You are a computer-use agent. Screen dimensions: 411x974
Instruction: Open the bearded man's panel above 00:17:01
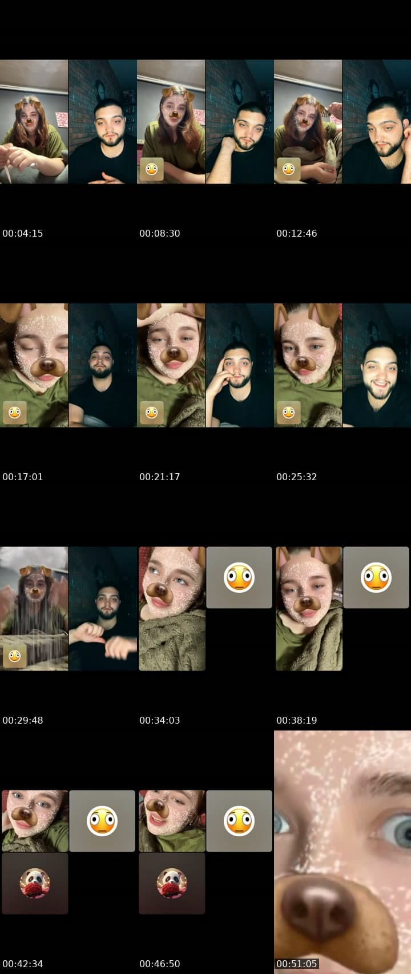tap(103, 365)
